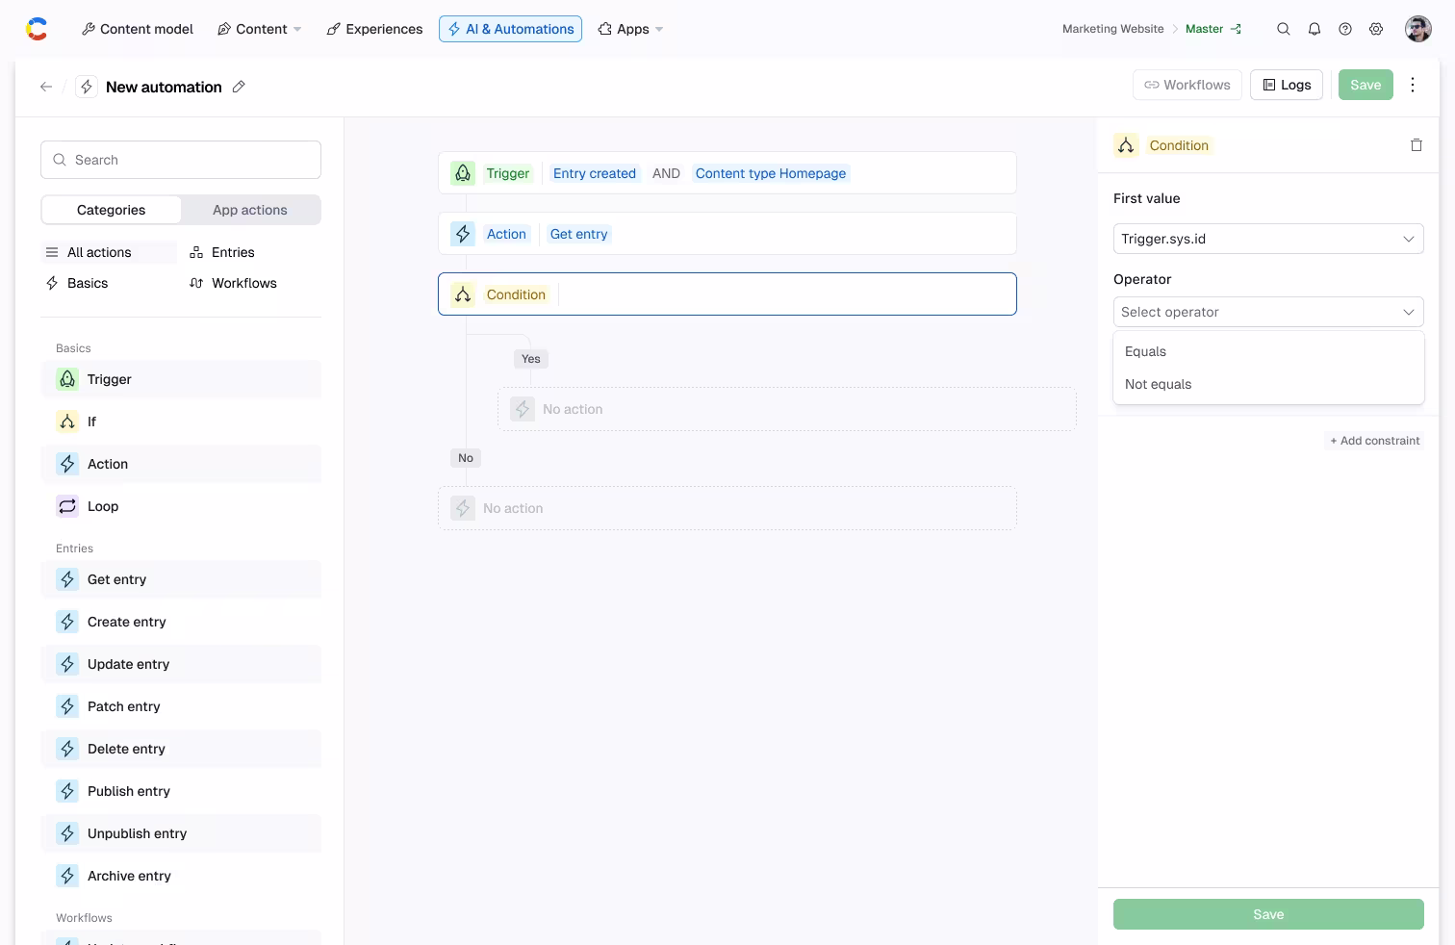Open notifications bell icon
Screen dimensions: 1455x945
pyautogui.click(x=1315, y=29)
